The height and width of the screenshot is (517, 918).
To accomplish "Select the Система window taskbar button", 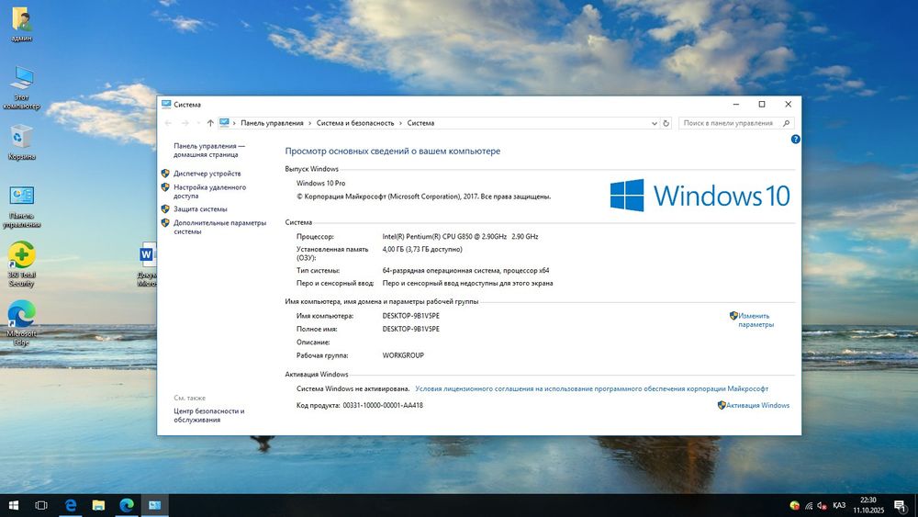I will coord(154,505).
